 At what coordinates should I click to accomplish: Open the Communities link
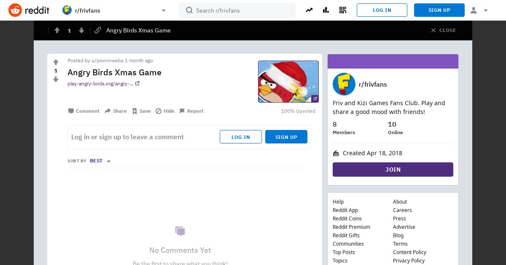[x=348, y=244]
